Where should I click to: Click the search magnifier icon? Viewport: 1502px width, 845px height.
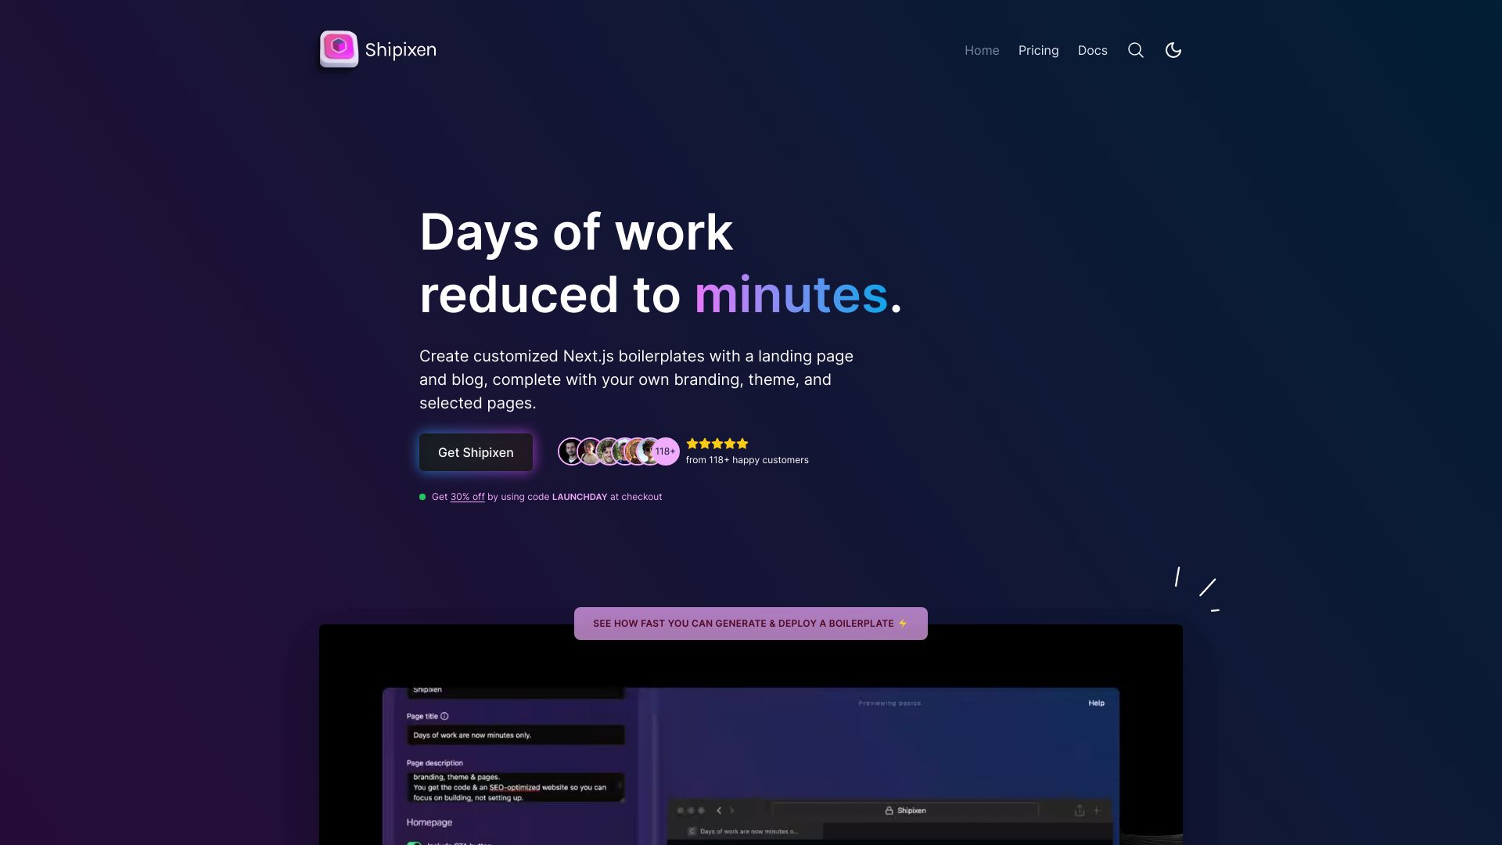[x=1135, y=49]
